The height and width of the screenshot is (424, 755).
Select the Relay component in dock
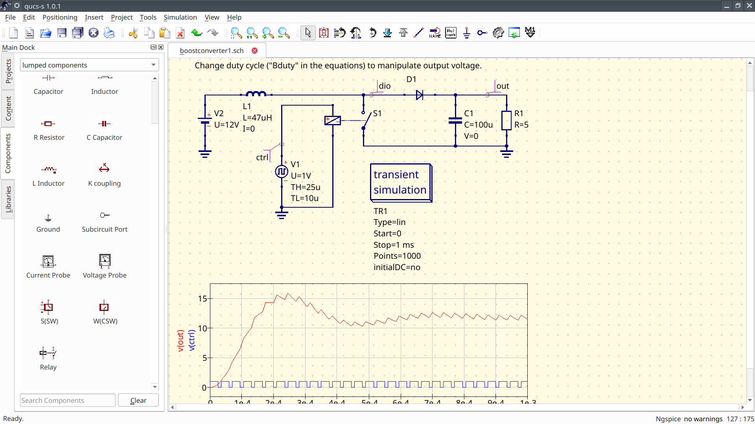click(x=48, y=358)
